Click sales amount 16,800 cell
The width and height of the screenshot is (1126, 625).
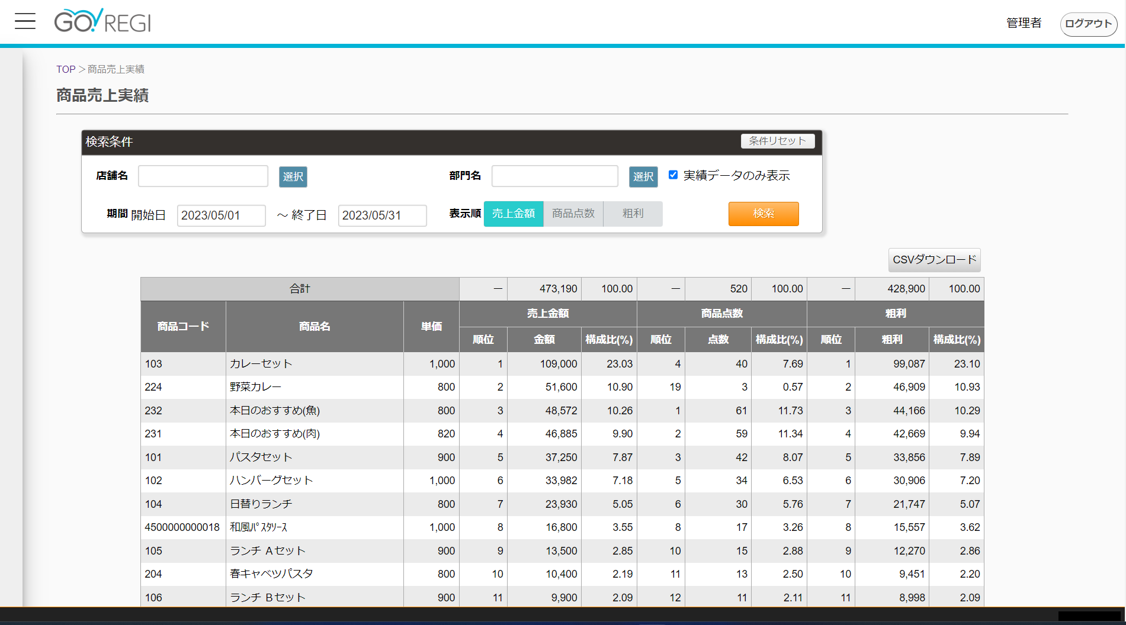544,527
